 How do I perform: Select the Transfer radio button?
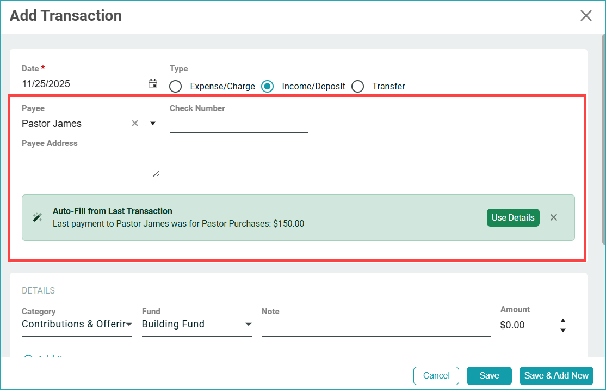[x=357, y=86]
